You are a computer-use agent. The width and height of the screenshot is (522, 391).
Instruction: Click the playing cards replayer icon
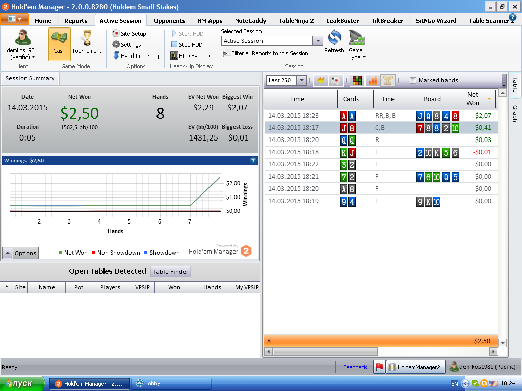[x=335, y=80]
